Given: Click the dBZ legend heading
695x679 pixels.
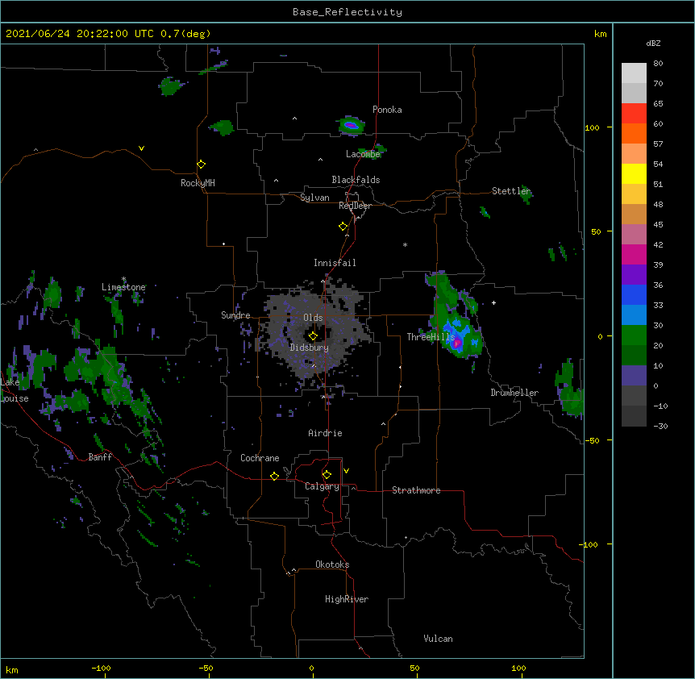Looking at the screenshot, I should click(x=653, y=43).
